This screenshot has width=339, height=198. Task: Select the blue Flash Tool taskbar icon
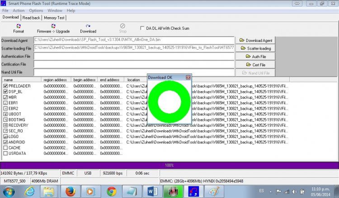click(x=193, y=191)
